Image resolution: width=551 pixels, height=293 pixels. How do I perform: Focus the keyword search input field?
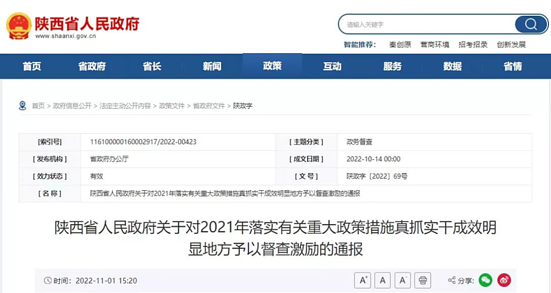(427, 24)
